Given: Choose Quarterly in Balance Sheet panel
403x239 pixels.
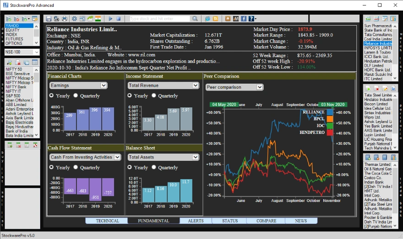Looking at the screenshot, I should click(154, 168).
